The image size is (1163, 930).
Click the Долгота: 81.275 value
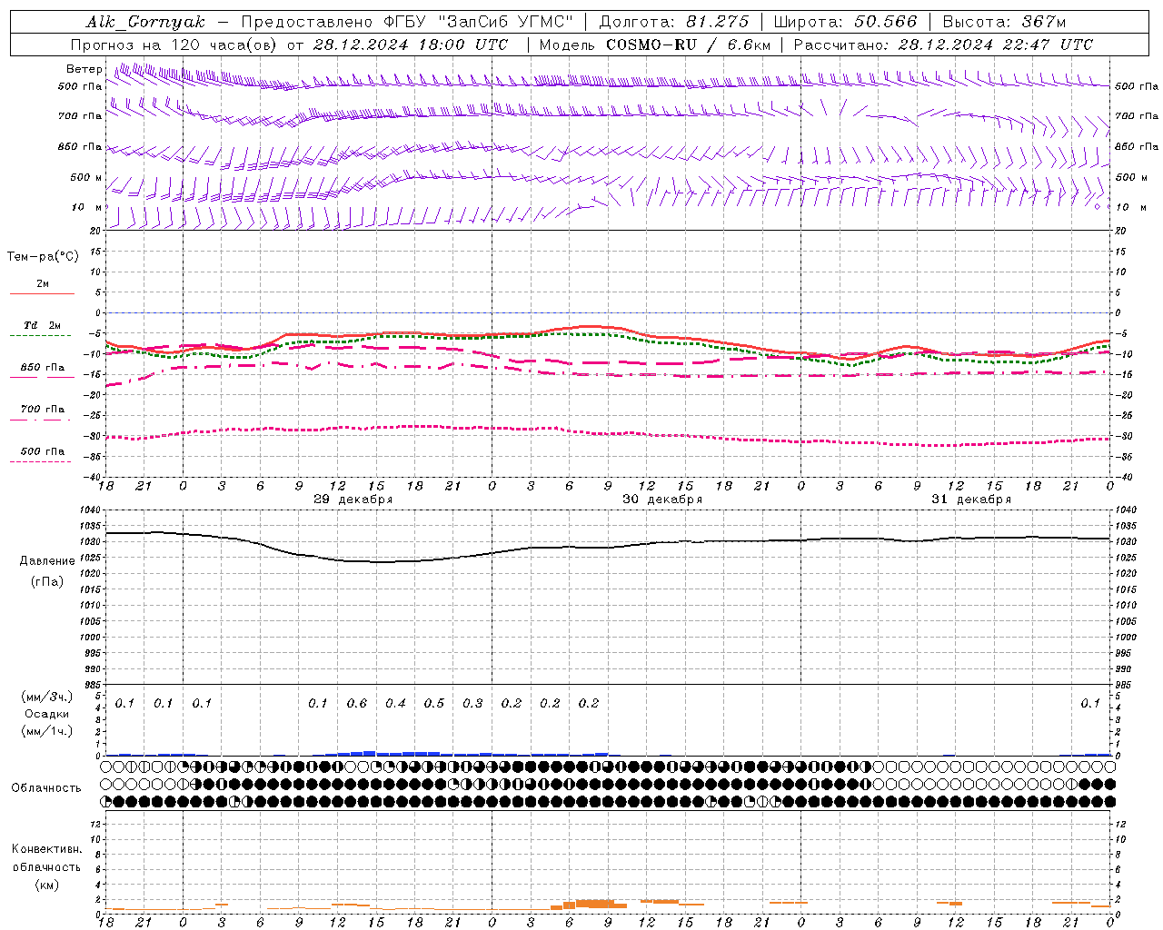[x=674, y=22]
